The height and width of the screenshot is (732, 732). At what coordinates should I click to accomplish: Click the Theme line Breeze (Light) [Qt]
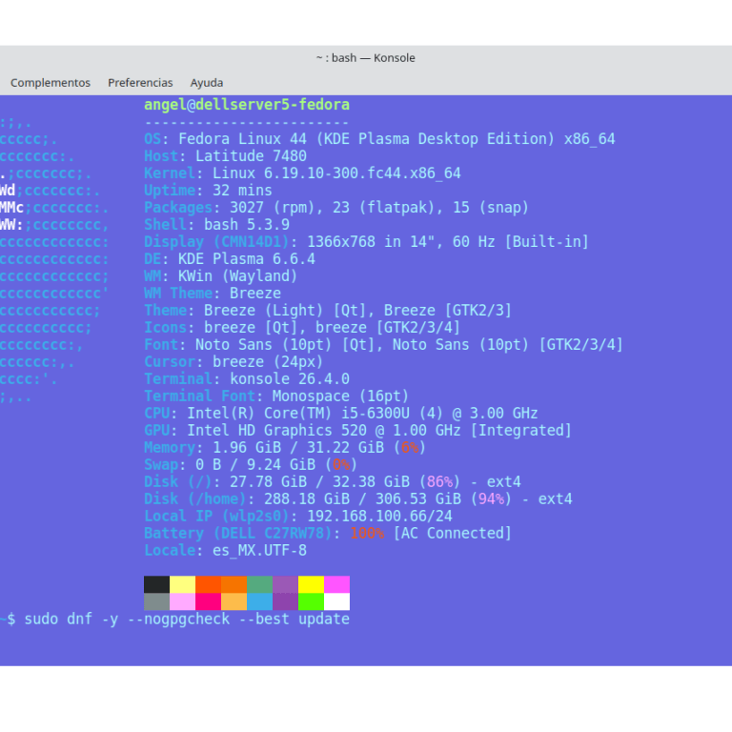pyautogui.click(x=328, y=311)
